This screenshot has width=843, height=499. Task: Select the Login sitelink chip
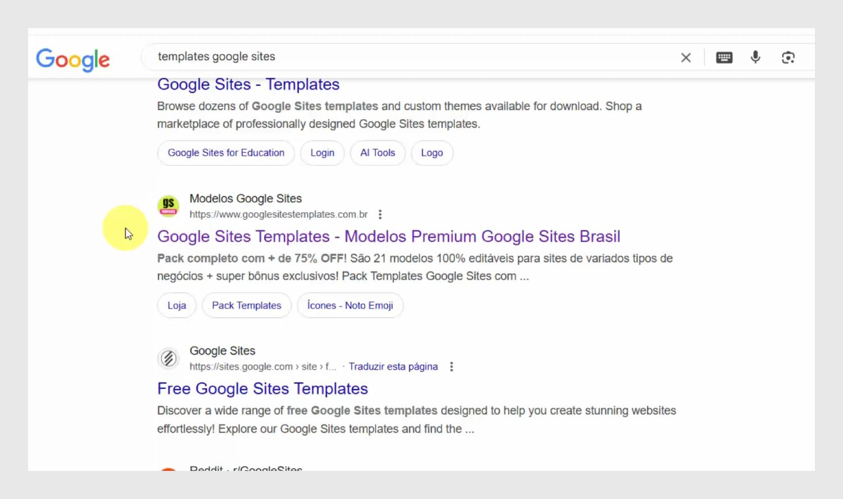(x=323, y=153)
